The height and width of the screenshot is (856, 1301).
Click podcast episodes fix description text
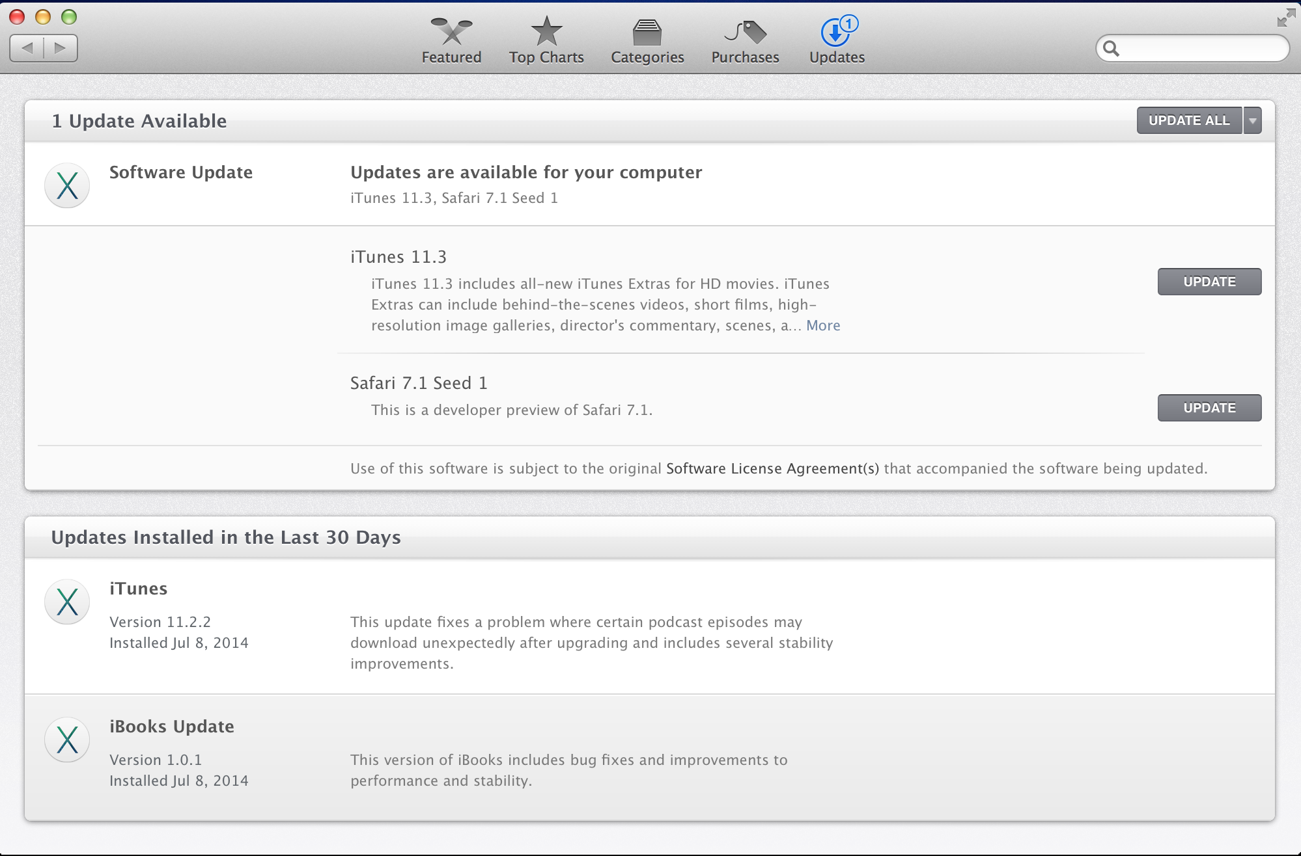click(x=592, y=643)
